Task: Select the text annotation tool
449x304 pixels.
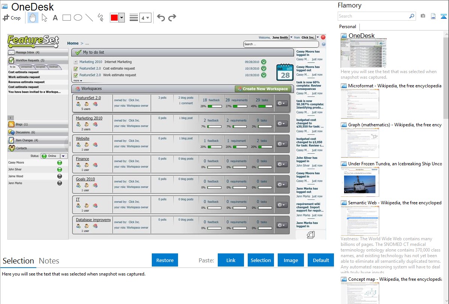Action: [x=55, y=18]
